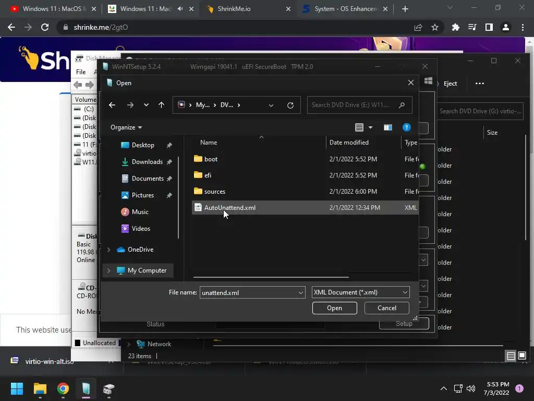The height and width of the screenshot is (401, 534).
Task: Switch to System - OS Enhancement tab
Action: [x=346, y=9]
